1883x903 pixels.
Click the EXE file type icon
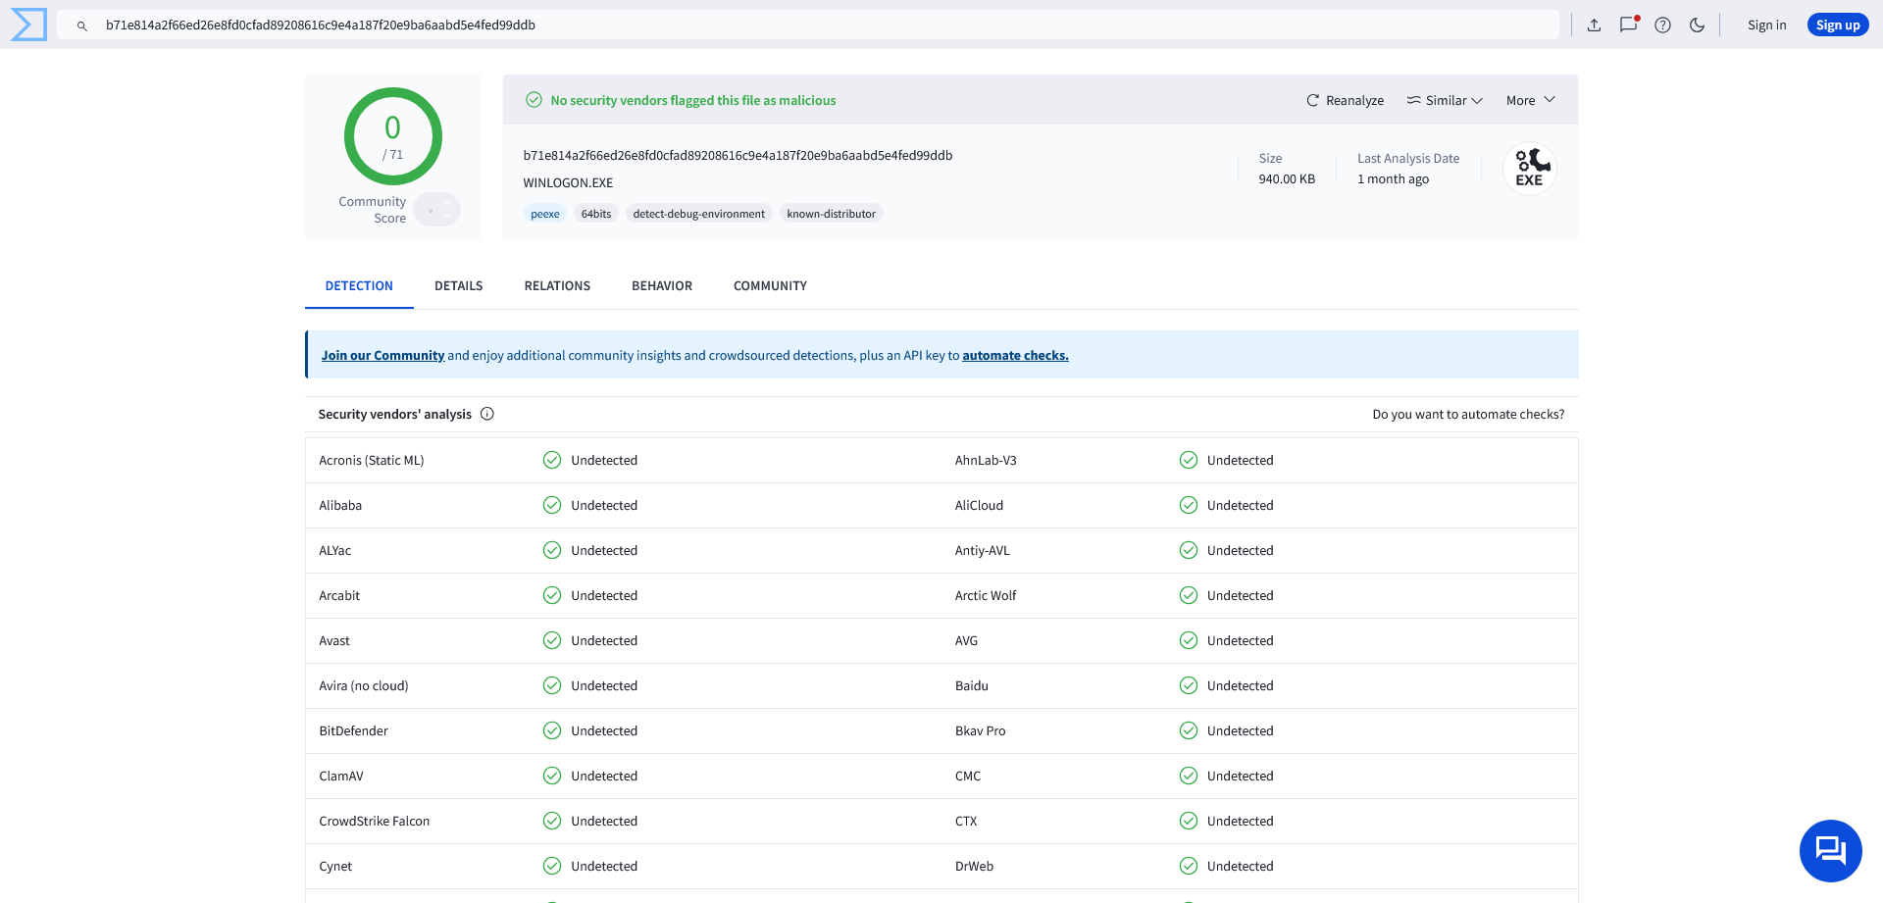1529,168
